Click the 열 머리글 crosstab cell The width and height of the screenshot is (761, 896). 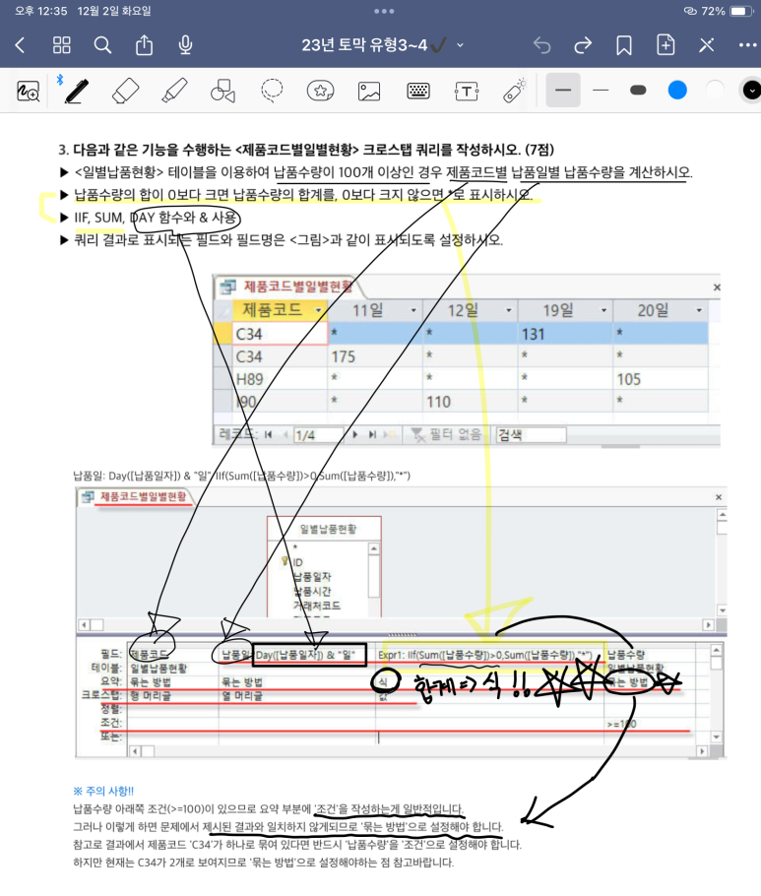click(297, 695)
